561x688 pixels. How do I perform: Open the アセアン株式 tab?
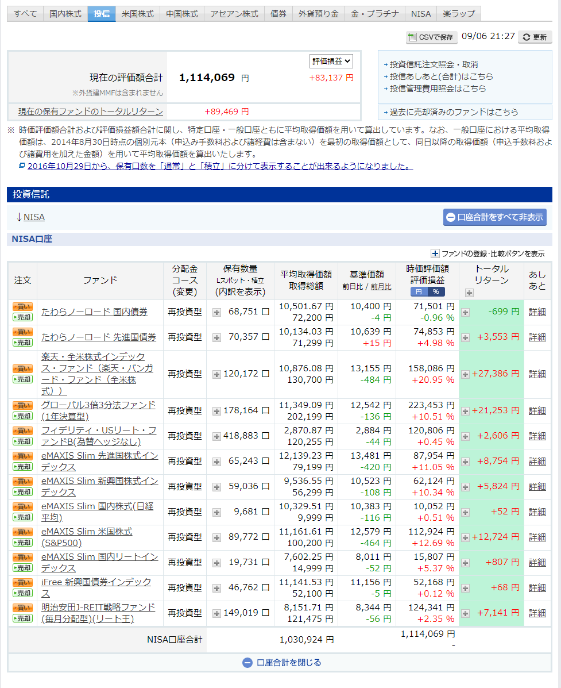[234, 14]
